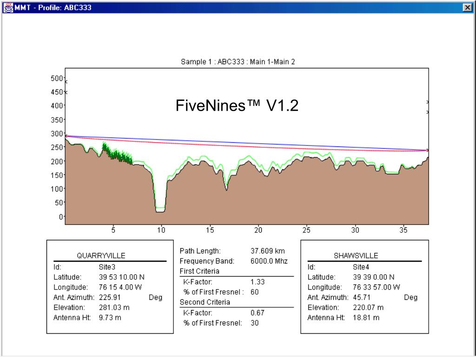Close the MMT Profile ABC333 window
Screen dimensions: 476x357
pos(468,7)
